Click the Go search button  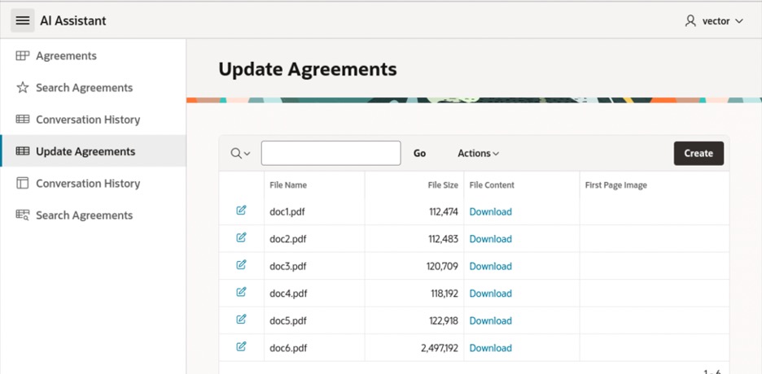[419, 154]
